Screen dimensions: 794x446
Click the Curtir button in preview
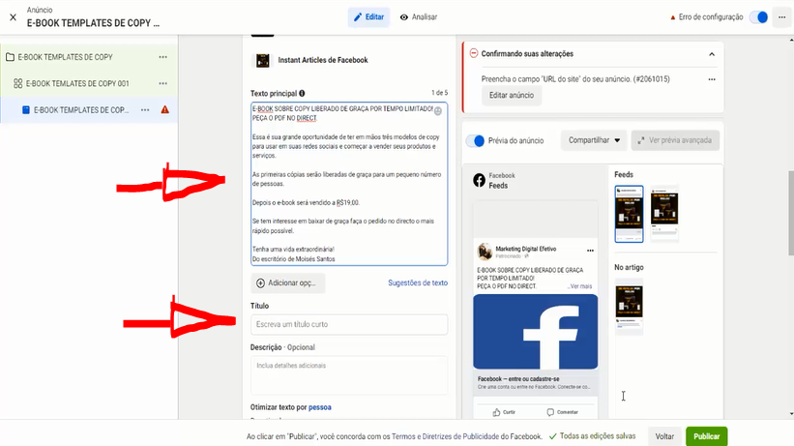coord(504,412)
